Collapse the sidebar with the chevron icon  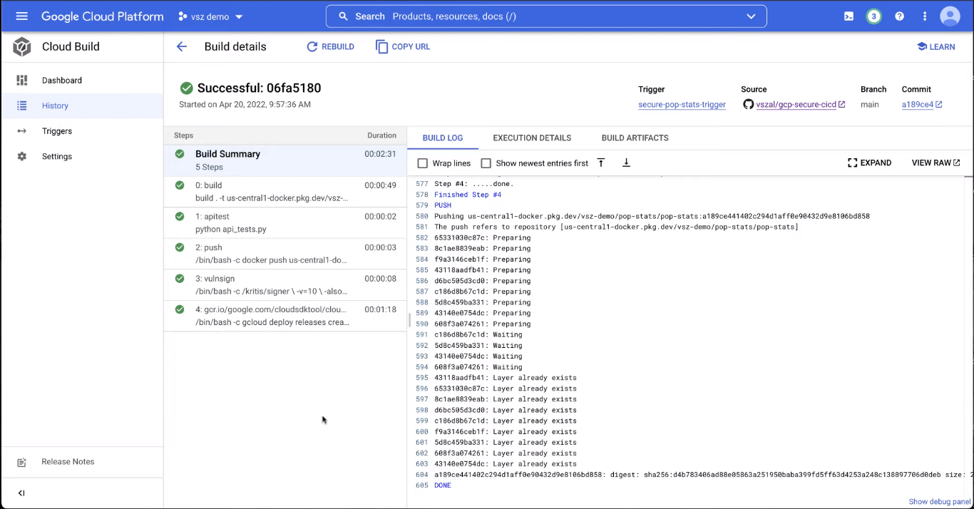21,493
